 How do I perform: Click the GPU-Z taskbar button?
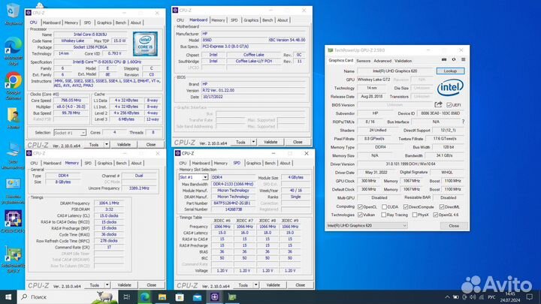(x=232, y=296)
